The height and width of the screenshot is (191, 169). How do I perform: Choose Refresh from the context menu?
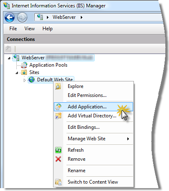coord(93,150)
